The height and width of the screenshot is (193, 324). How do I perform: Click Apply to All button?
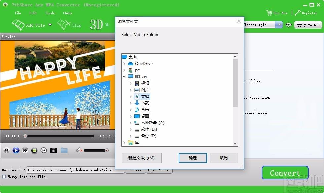[x=308, y=25]
